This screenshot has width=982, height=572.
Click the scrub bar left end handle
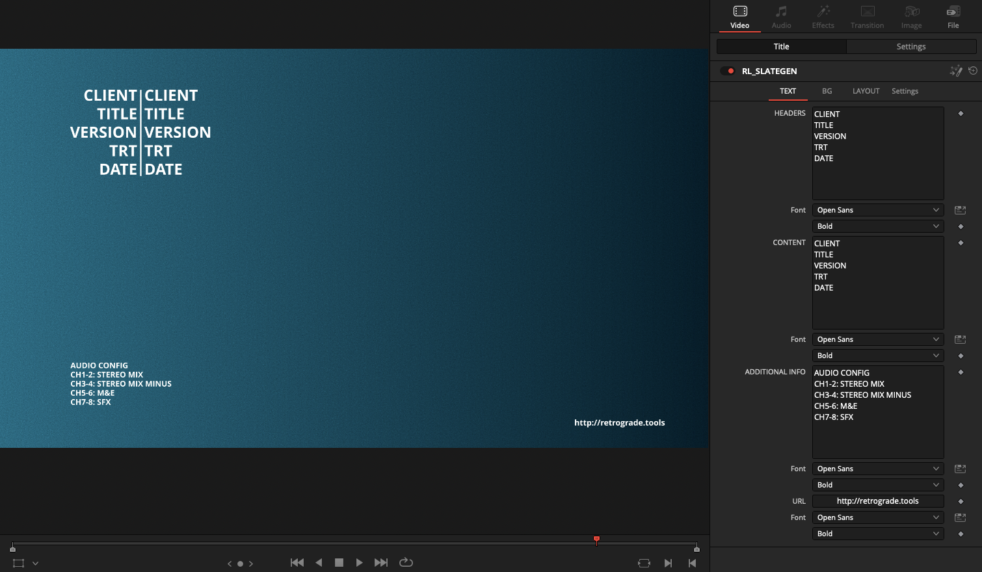point(12,547)
